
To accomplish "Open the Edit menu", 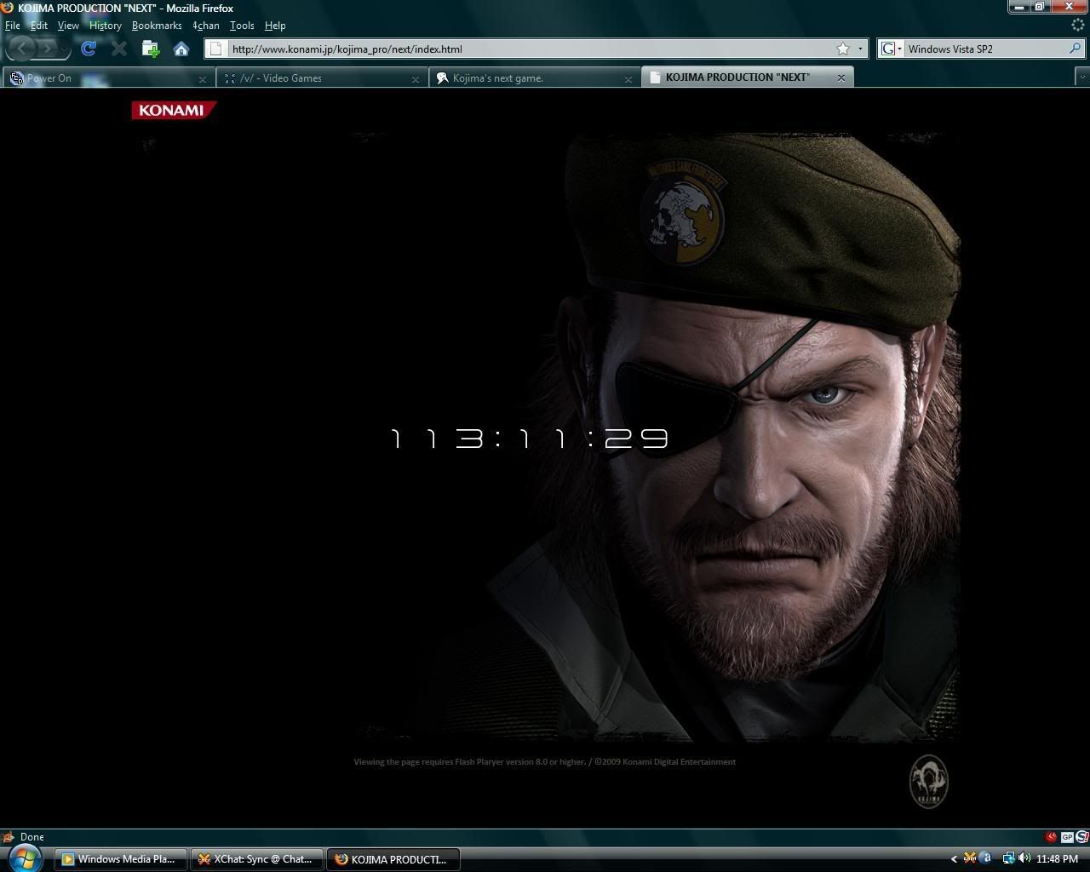I will click(x=39, y=26).
